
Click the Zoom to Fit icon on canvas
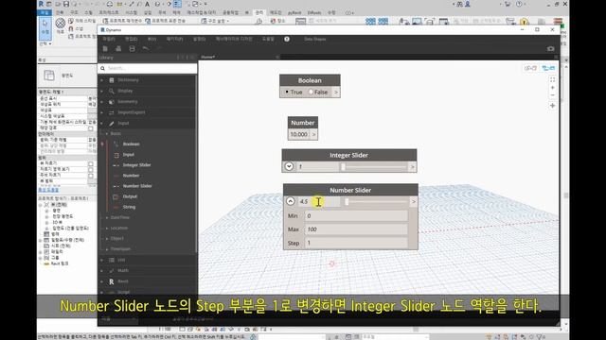[x=552, y=79]
